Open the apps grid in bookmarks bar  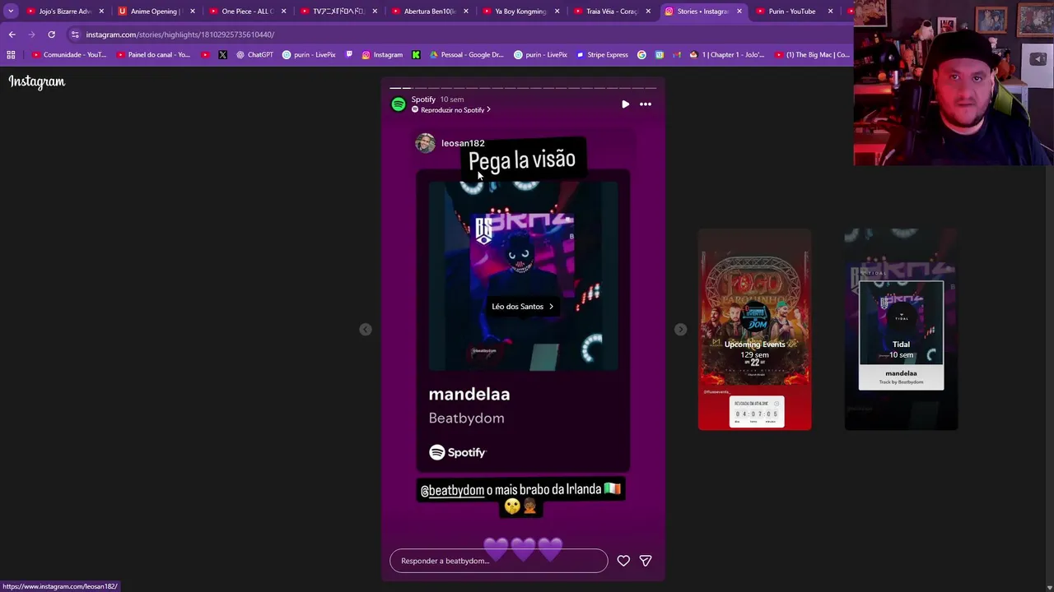[11, 55]
